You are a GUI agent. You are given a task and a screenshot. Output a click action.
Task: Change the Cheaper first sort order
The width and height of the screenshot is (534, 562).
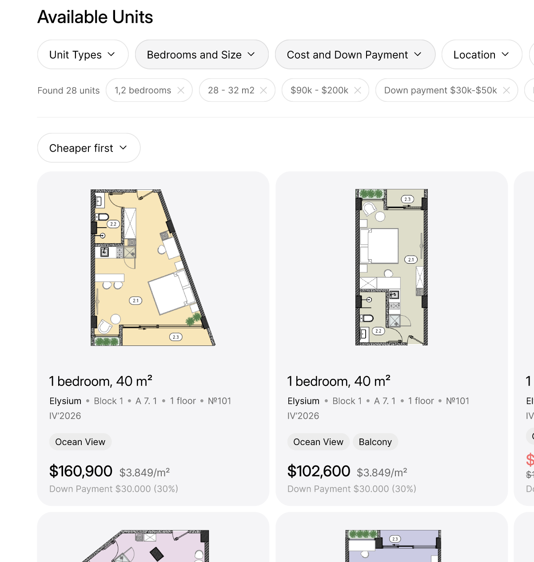tap(88, 148)
